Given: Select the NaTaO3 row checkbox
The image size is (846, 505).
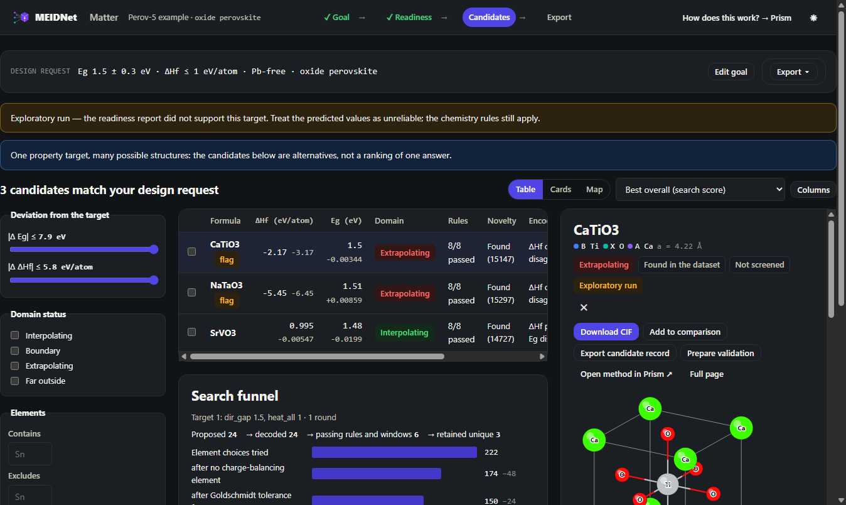Looking at the screenshot, I should (192, 292).
